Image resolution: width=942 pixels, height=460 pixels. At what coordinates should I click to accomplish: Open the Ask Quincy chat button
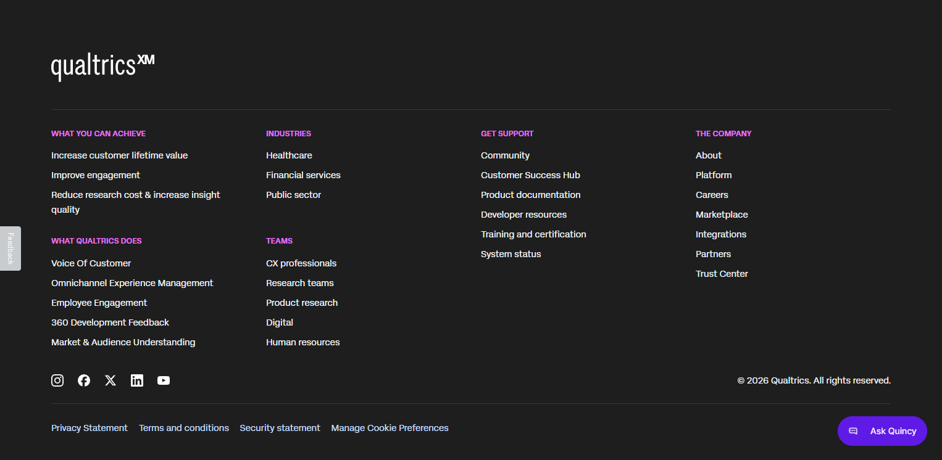click(x=882, y=431)
